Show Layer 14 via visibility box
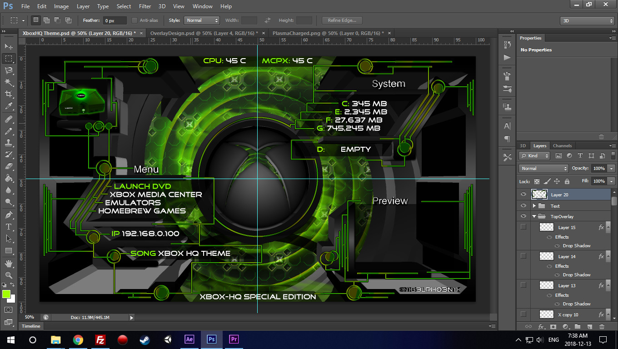 pos(523,256)
